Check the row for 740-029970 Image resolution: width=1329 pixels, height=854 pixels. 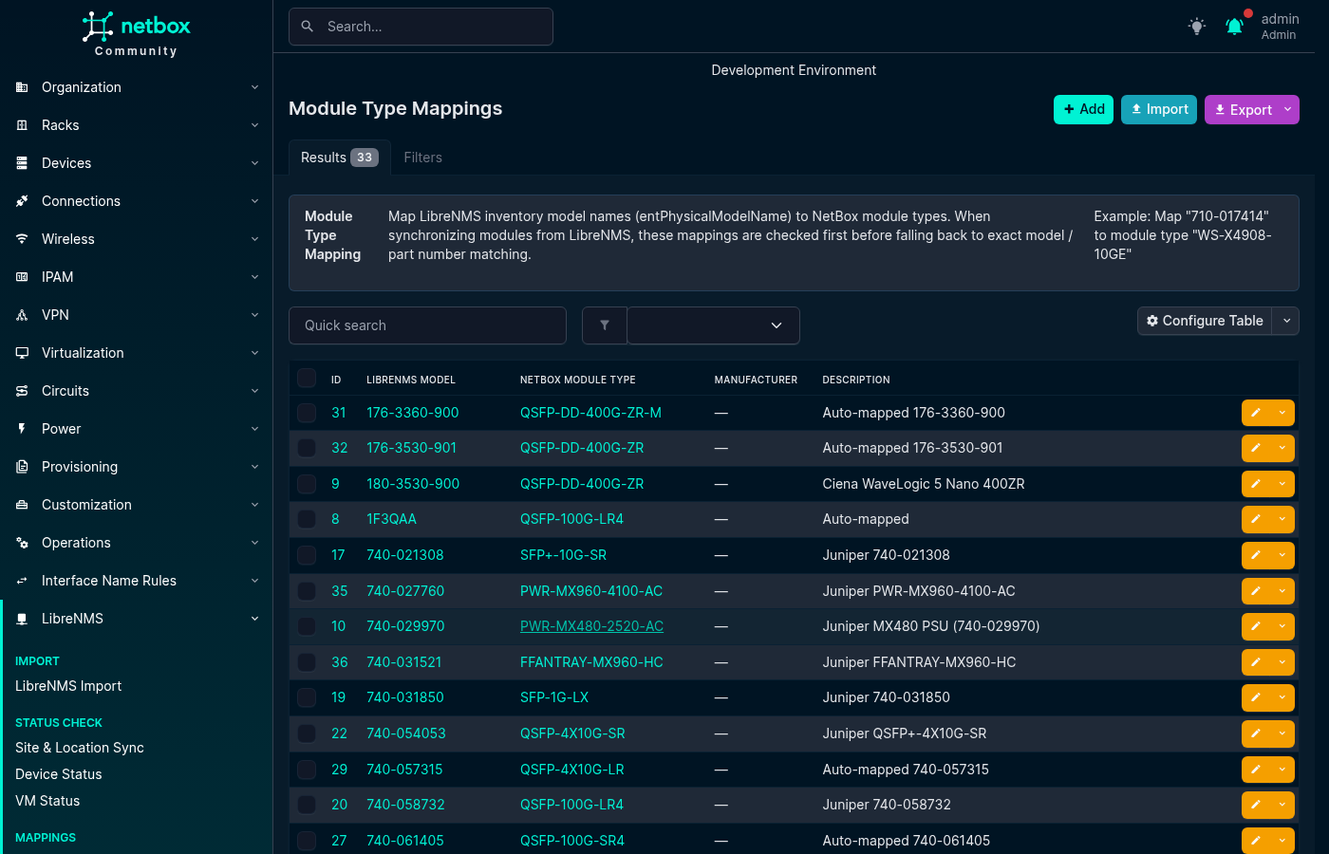click(x=307, y=626)
